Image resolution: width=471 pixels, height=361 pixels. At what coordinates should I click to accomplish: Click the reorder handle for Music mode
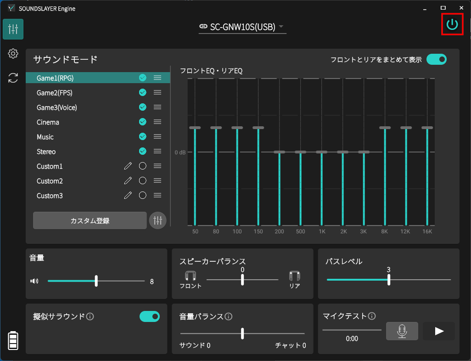pyautogui.click(x=157, y=137)
